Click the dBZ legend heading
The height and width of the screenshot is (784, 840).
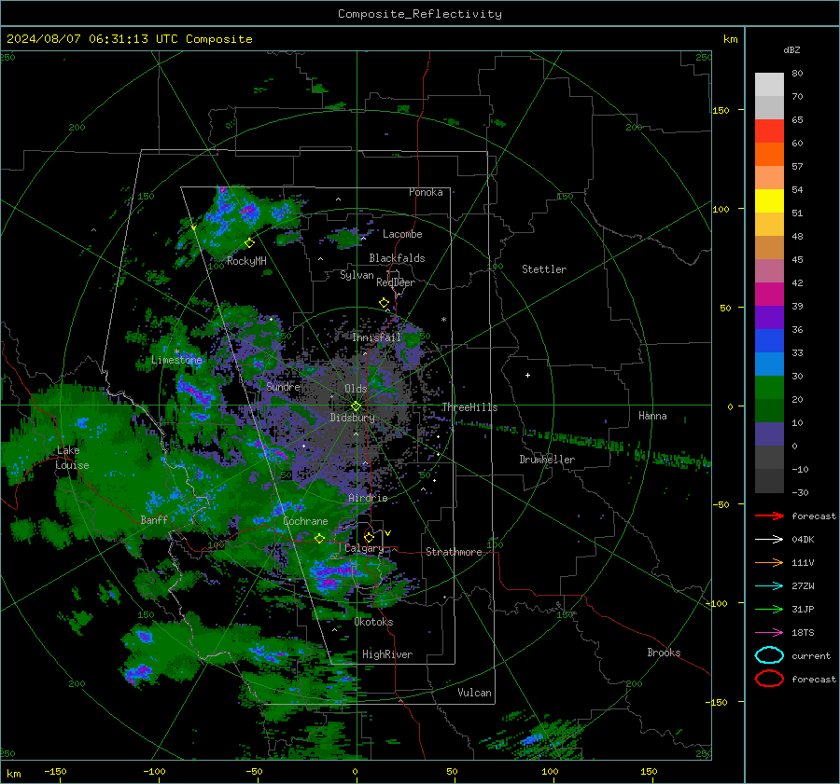791,49
